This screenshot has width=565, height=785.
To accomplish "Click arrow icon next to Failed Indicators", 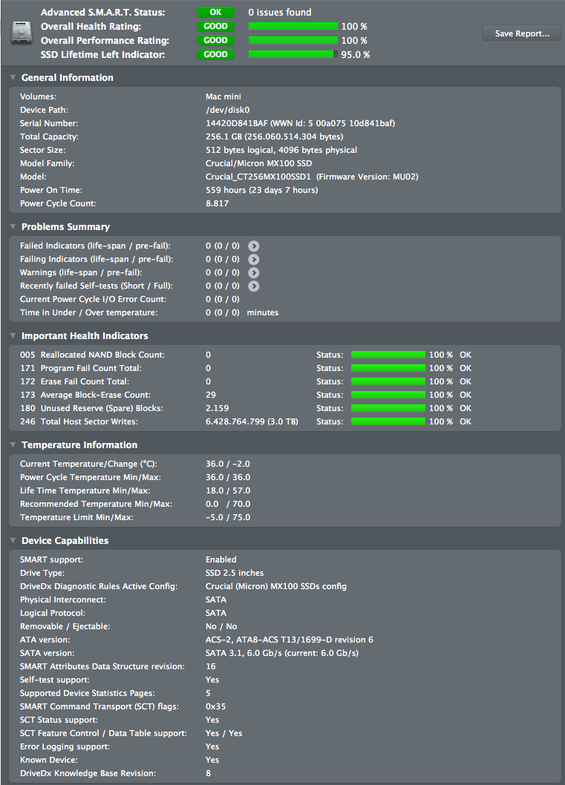I will click(254, 246).
